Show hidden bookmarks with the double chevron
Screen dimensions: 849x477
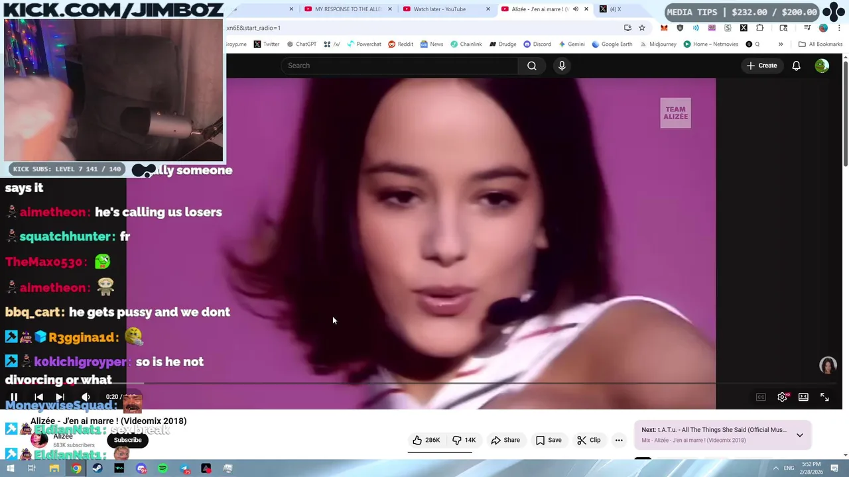pyautogui.click(x=781, y=44)
